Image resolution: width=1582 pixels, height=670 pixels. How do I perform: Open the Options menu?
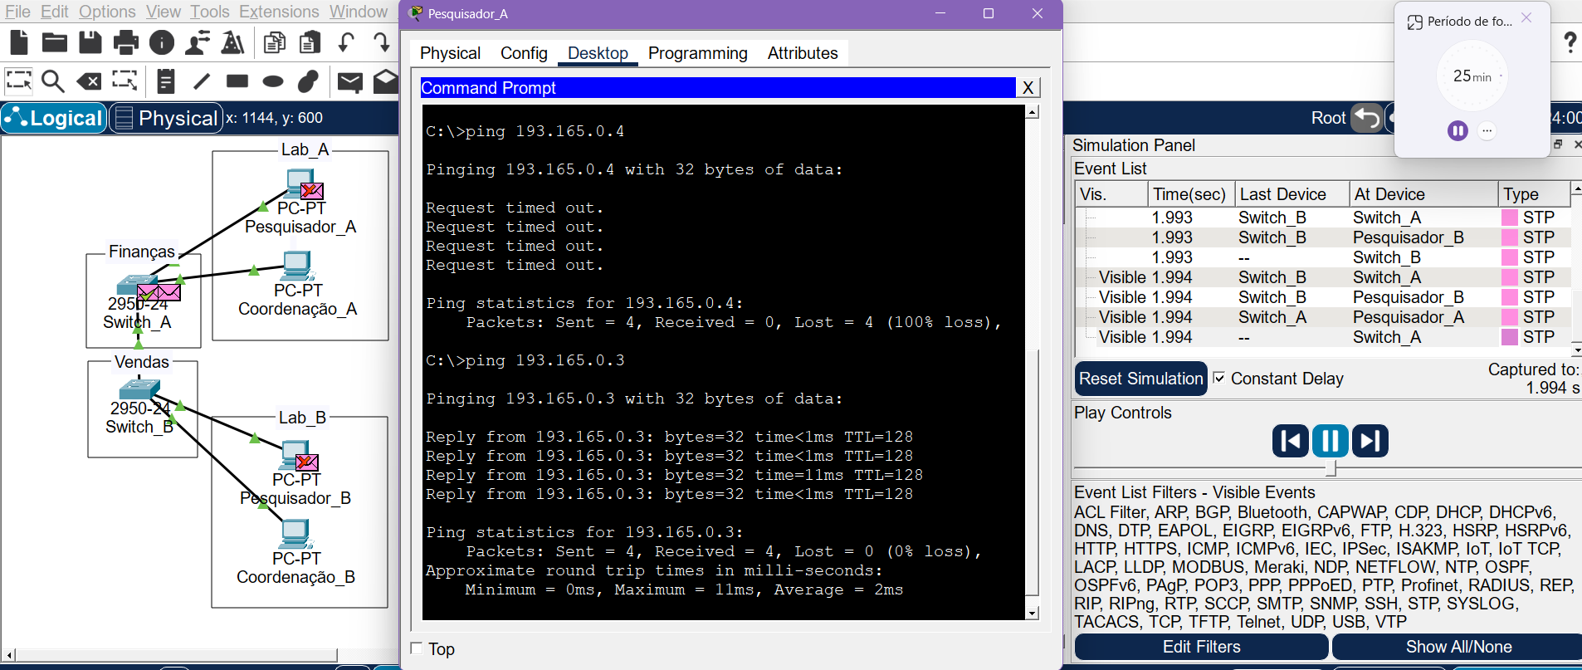[107, 12]
